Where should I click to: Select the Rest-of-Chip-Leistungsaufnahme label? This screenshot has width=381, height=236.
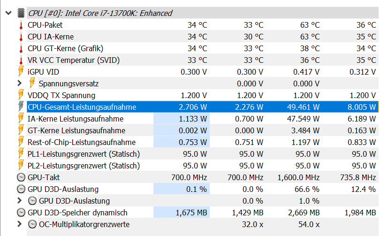pyautogui.click(x=82, y=142)
